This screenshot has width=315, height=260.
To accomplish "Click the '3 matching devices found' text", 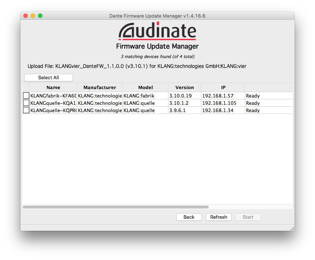I will click(x=157, y=57).
